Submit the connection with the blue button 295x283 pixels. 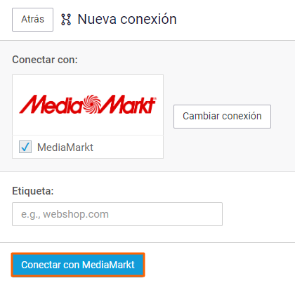78,265
